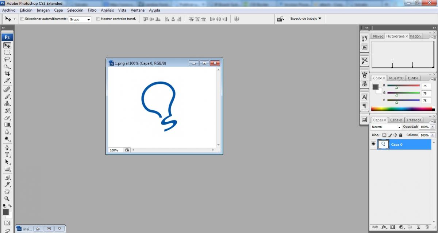This screenshot has width=438, height=233.
Task: Open the History panel dock icon
Action: 364,38
